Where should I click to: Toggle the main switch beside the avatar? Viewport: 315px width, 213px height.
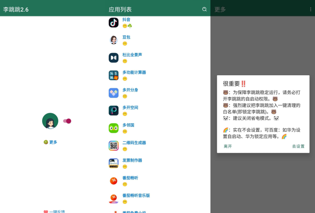[67, 121]
